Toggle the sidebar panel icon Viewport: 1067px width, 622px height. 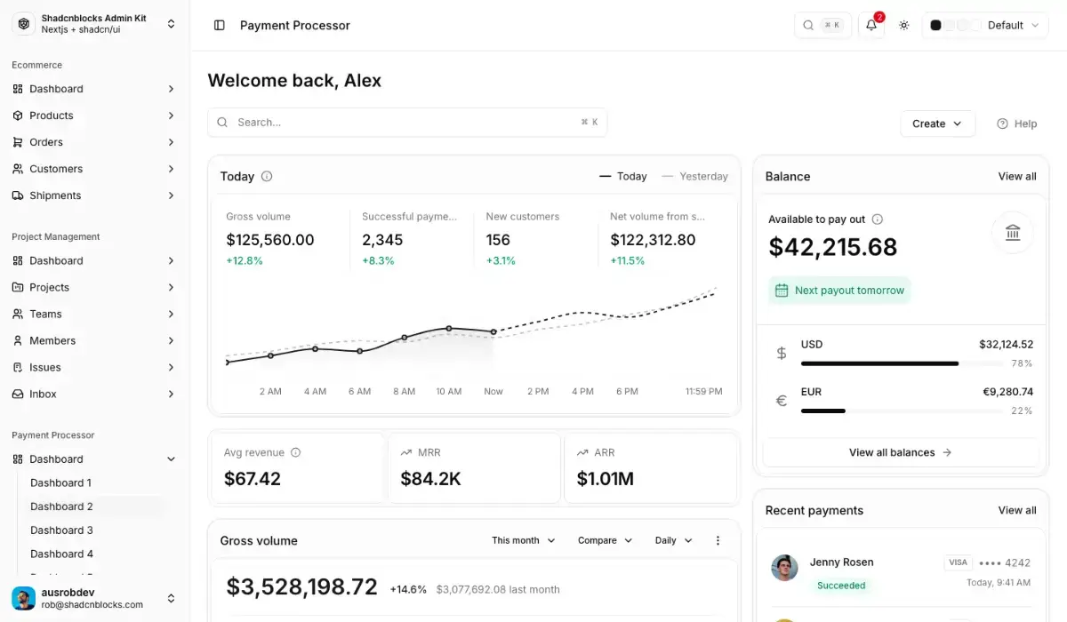pos(220,25)
